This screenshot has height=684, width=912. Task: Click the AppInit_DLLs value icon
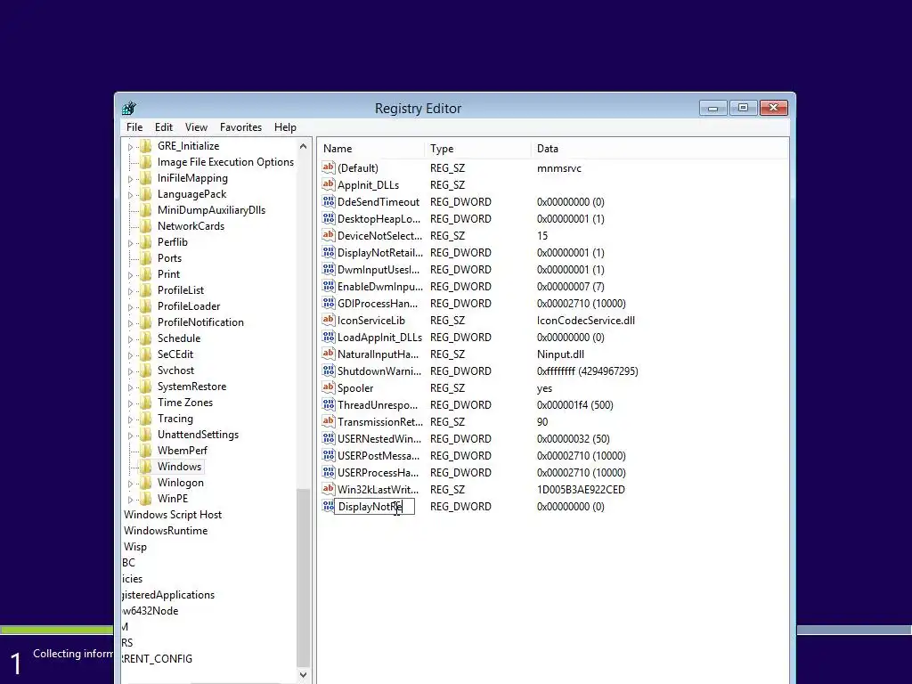pyautogui.click(x=328, y=184)
